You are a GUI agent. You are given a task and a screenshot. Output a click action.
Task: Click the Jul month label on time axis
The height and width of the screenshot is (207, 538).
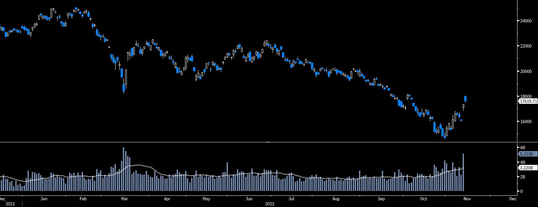(x=291, y=198)
